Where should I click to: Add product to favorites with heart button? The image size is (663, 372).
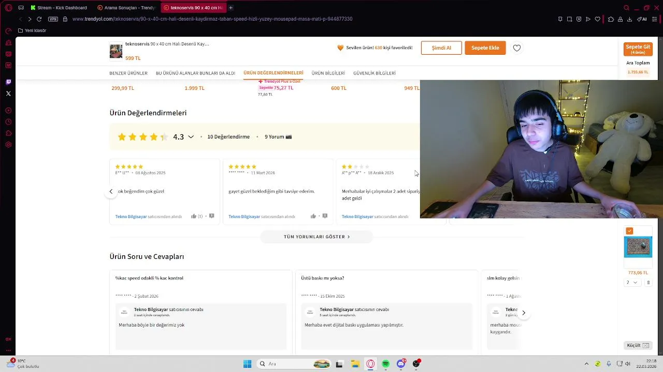(517, 48)
